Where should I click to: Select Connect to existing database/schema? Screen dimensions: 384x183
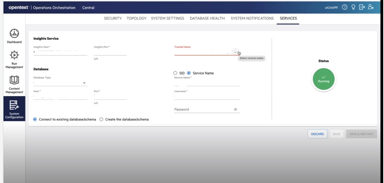coord(35,119)
